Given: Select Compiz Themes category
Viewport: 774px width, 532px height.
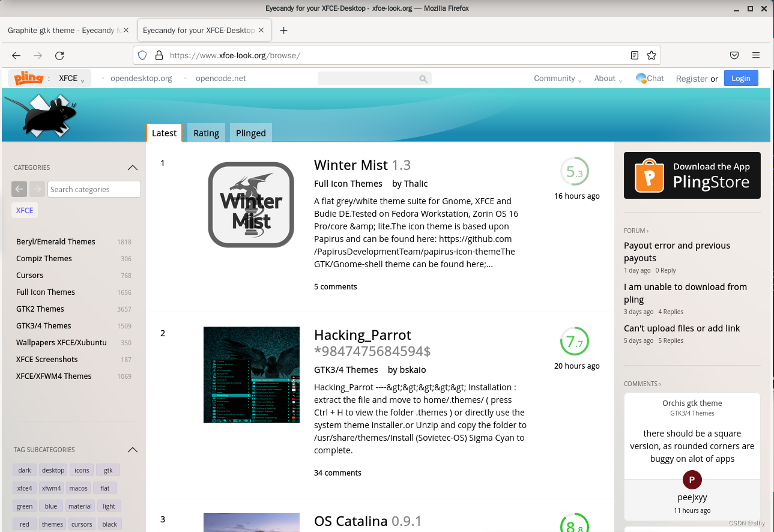Looking at the screenshot, I should pyautogui.click(x=44, y=258).
